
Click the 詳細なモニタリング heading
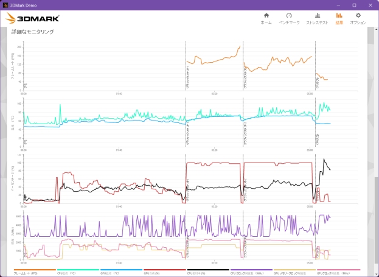[x=33, y=32]
